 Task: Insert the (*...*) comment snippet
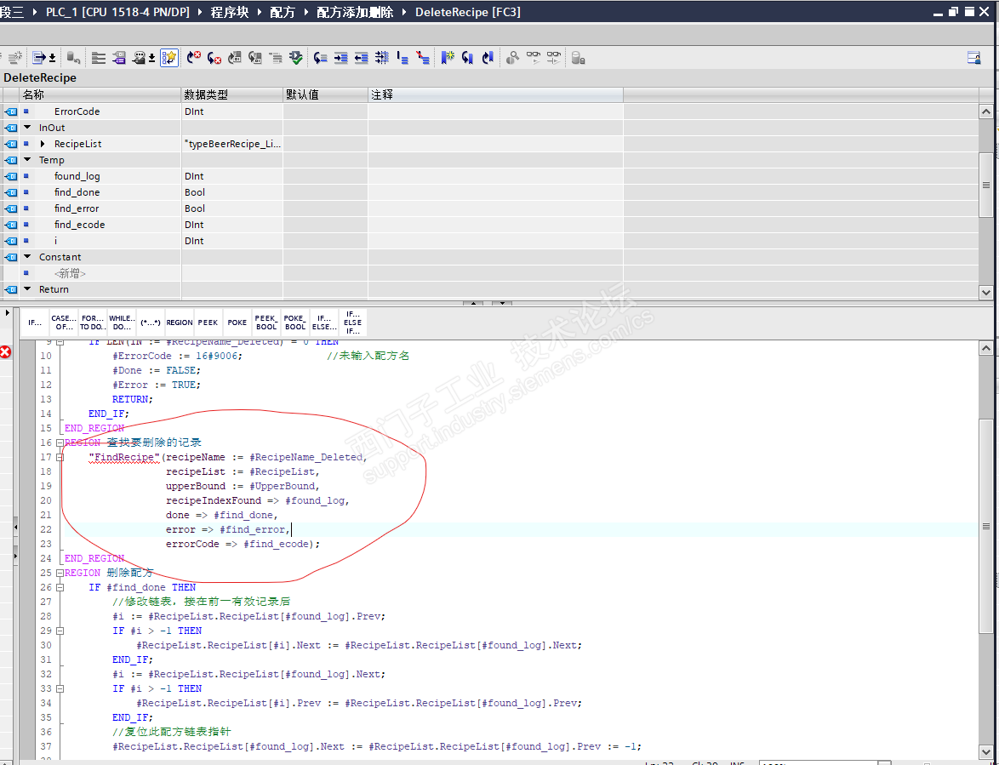pyautogui.click(x=151, y=323)
